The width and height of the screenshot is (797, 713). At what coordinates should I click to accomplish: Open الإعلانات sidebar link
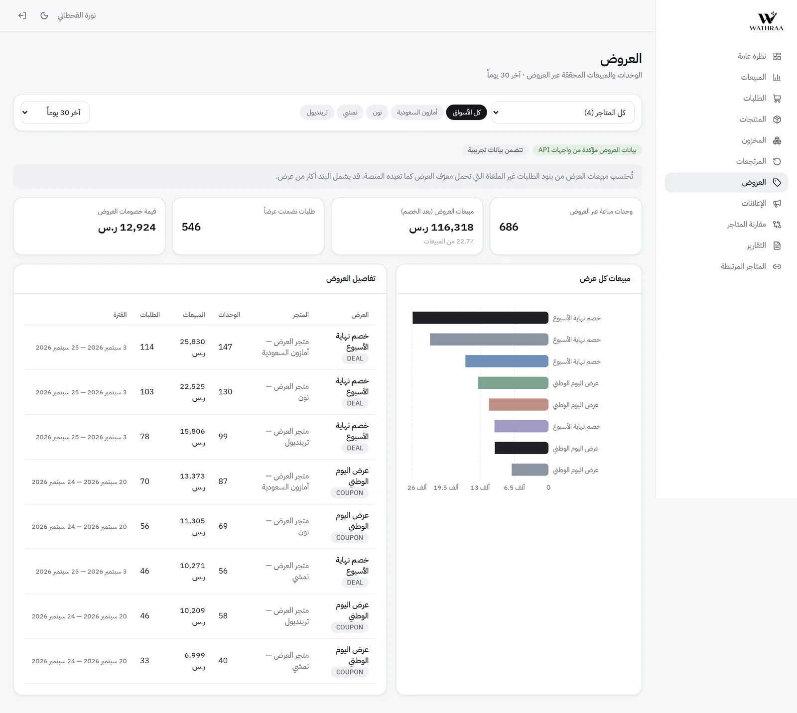coord(726,203)
